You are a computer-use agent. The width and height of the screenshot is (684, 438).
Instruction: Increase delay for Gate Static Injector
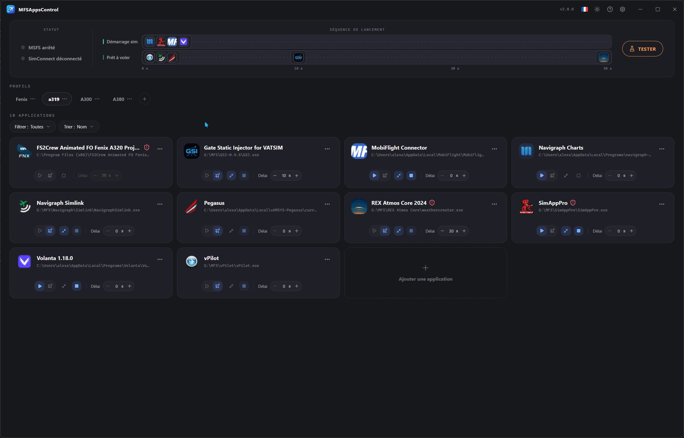point(297,176)
